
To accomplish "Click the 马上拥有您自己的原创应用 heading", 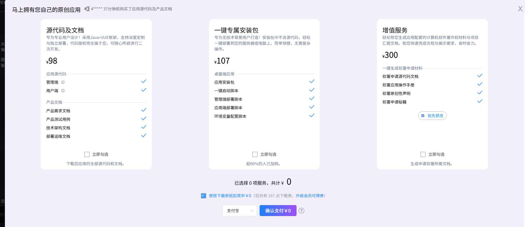I will 46,10.
